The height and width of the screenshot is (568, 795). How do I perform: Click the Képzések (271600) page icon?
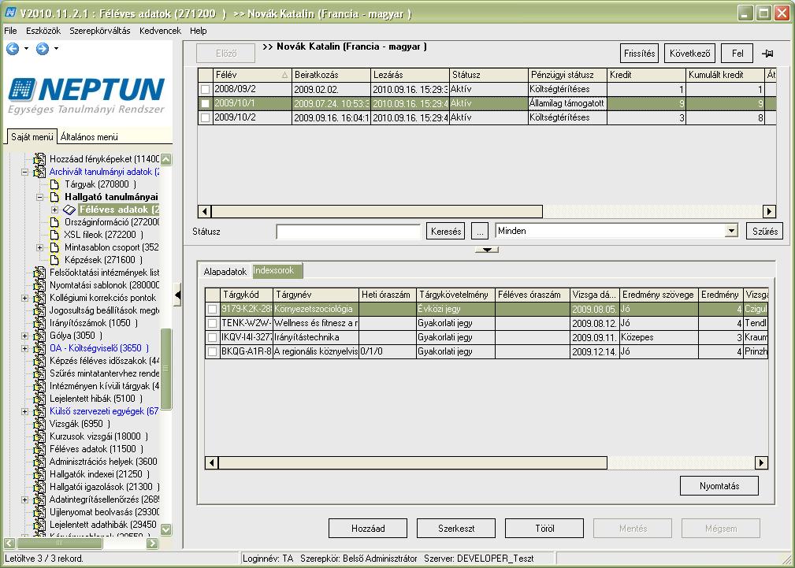point(54,260)
